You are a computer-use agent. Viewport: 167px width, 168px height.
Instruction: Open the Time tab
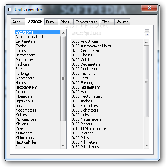107,22
